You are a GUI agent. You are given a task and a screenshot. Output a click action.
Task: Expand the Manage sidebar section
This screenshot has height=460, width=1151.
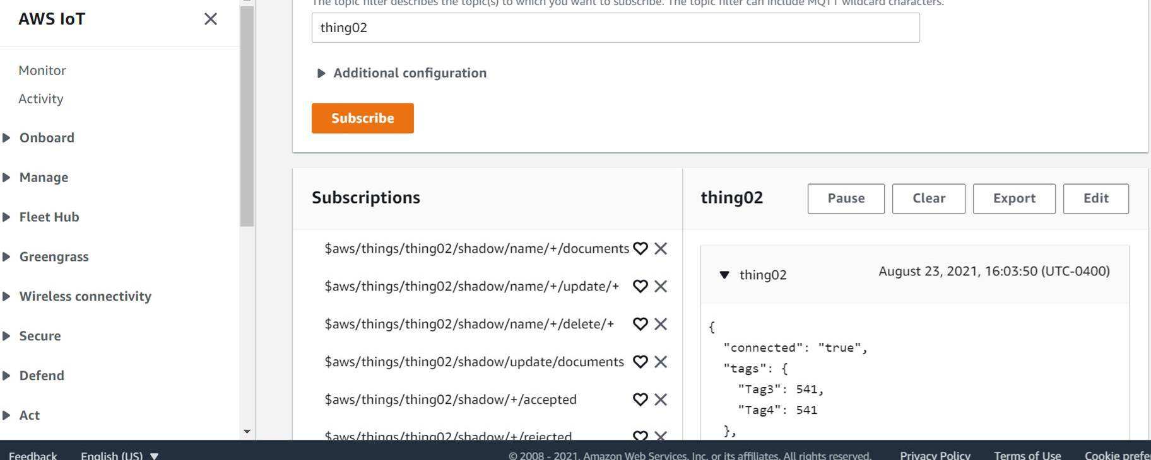pos(44,177)
